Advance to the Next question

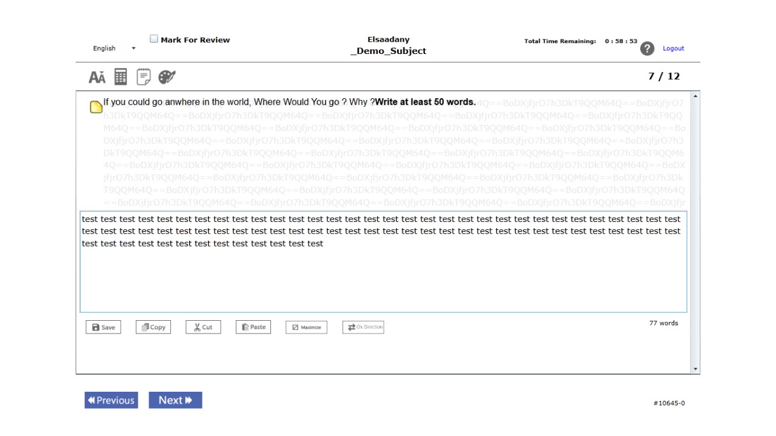(x=175, y=400)
